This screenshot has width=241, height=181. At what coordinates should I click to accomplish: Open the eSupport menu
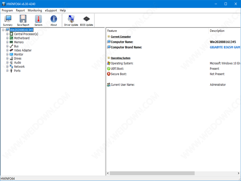[51, 10]
